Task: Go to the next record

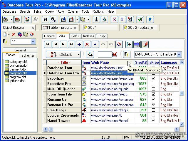Action: [x=63, y=44]
